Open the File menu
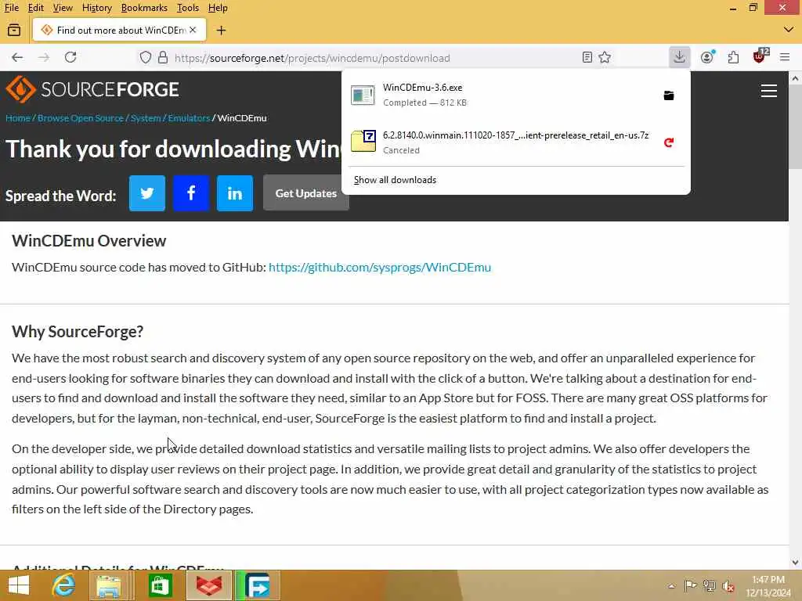Image resolution: width=802 pixels, height=601 pixels. (11, 8)
